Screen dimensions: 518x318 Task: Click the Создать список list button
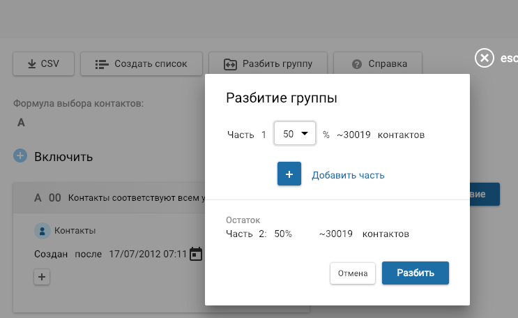(141, 64)
